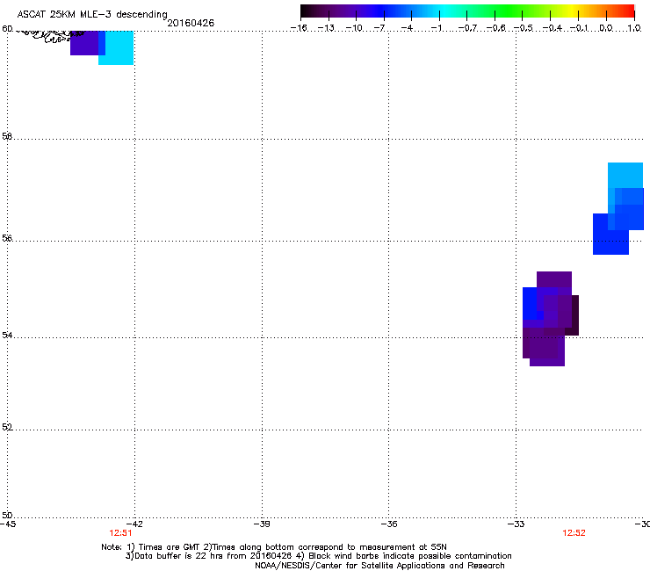Click the -0.4 color bar label
The height and width of the screenshot is (571, 650).
coord(552,28)
